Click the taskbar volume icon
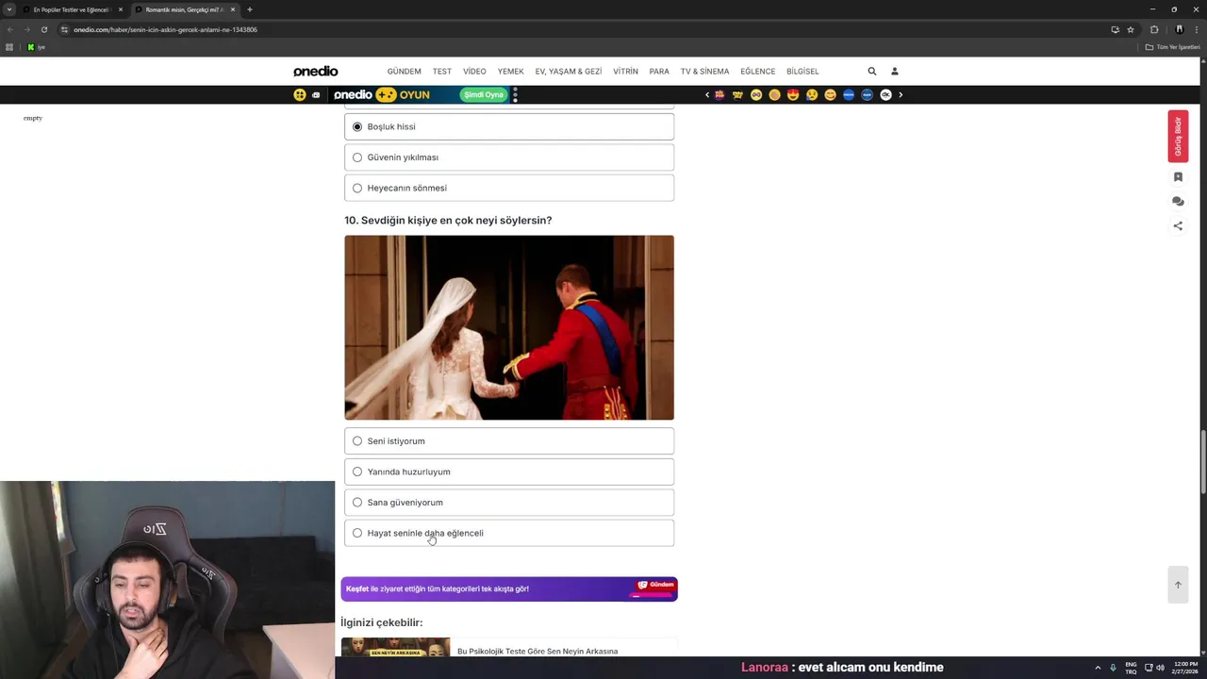1207x679 pixels. point(1160,668)
